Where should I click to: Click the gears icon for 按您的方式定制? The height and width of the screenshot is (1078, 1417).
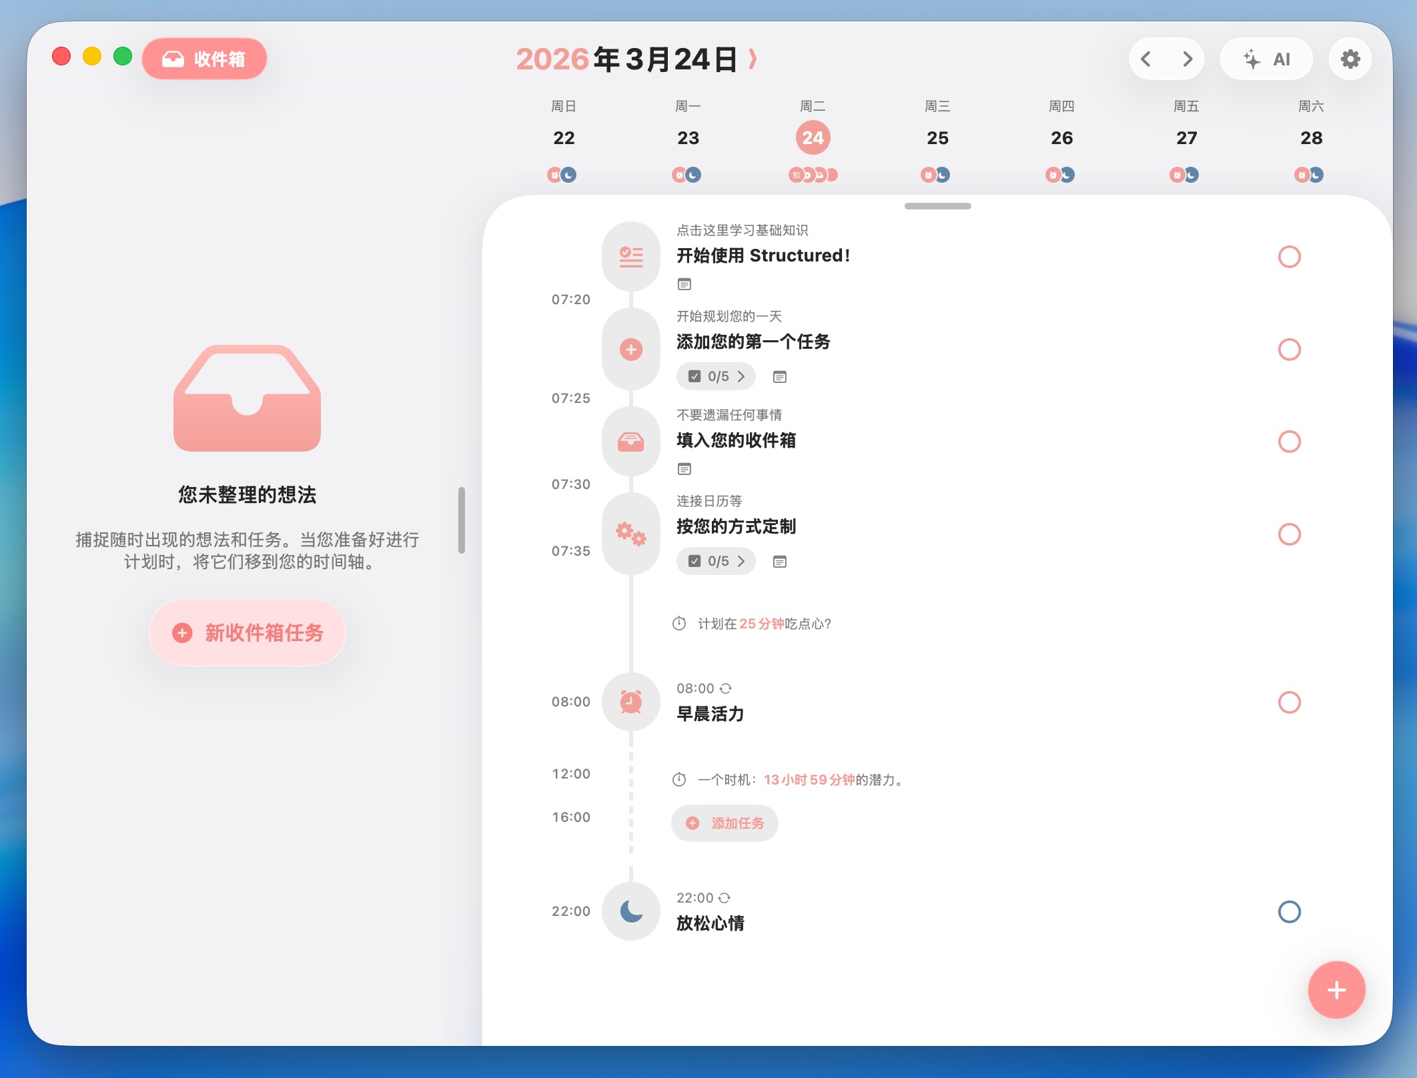(x=630, y=534)
